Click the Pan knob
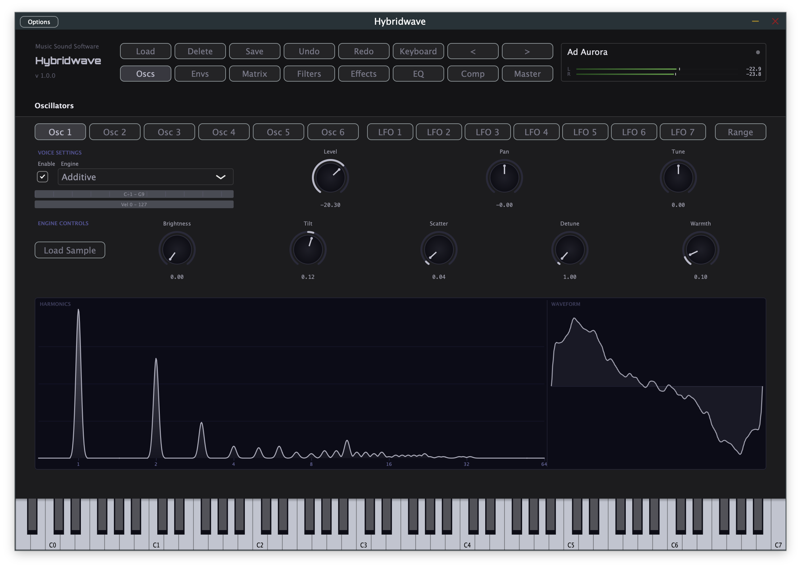801x568 pixels. (x=504, y=177)
